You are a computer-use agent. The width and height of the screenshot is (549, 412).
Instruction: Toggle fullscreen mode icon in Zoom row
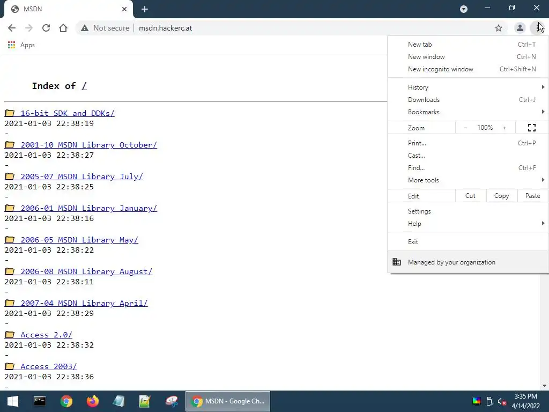pyautogui.click(x=531, y=128)
